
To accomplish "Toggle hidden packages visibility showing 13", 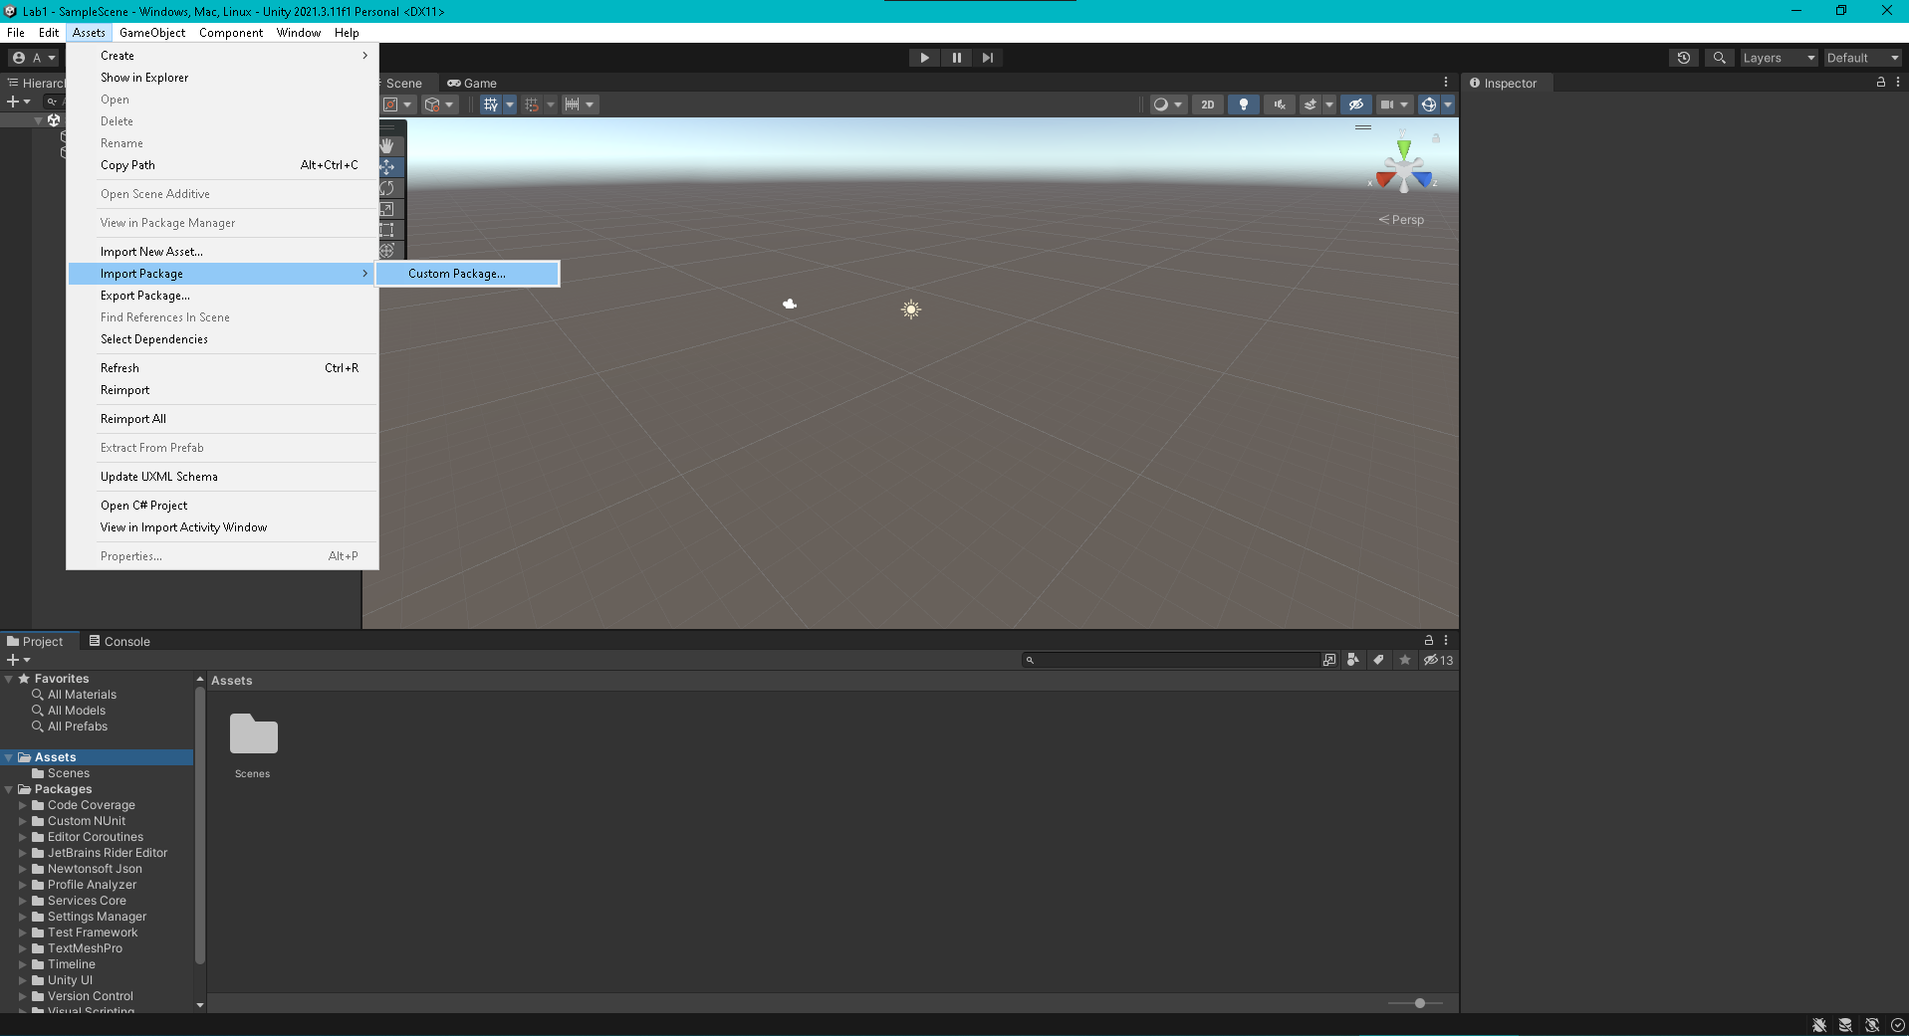I will pyautogui.click(x=1438, y=660).
